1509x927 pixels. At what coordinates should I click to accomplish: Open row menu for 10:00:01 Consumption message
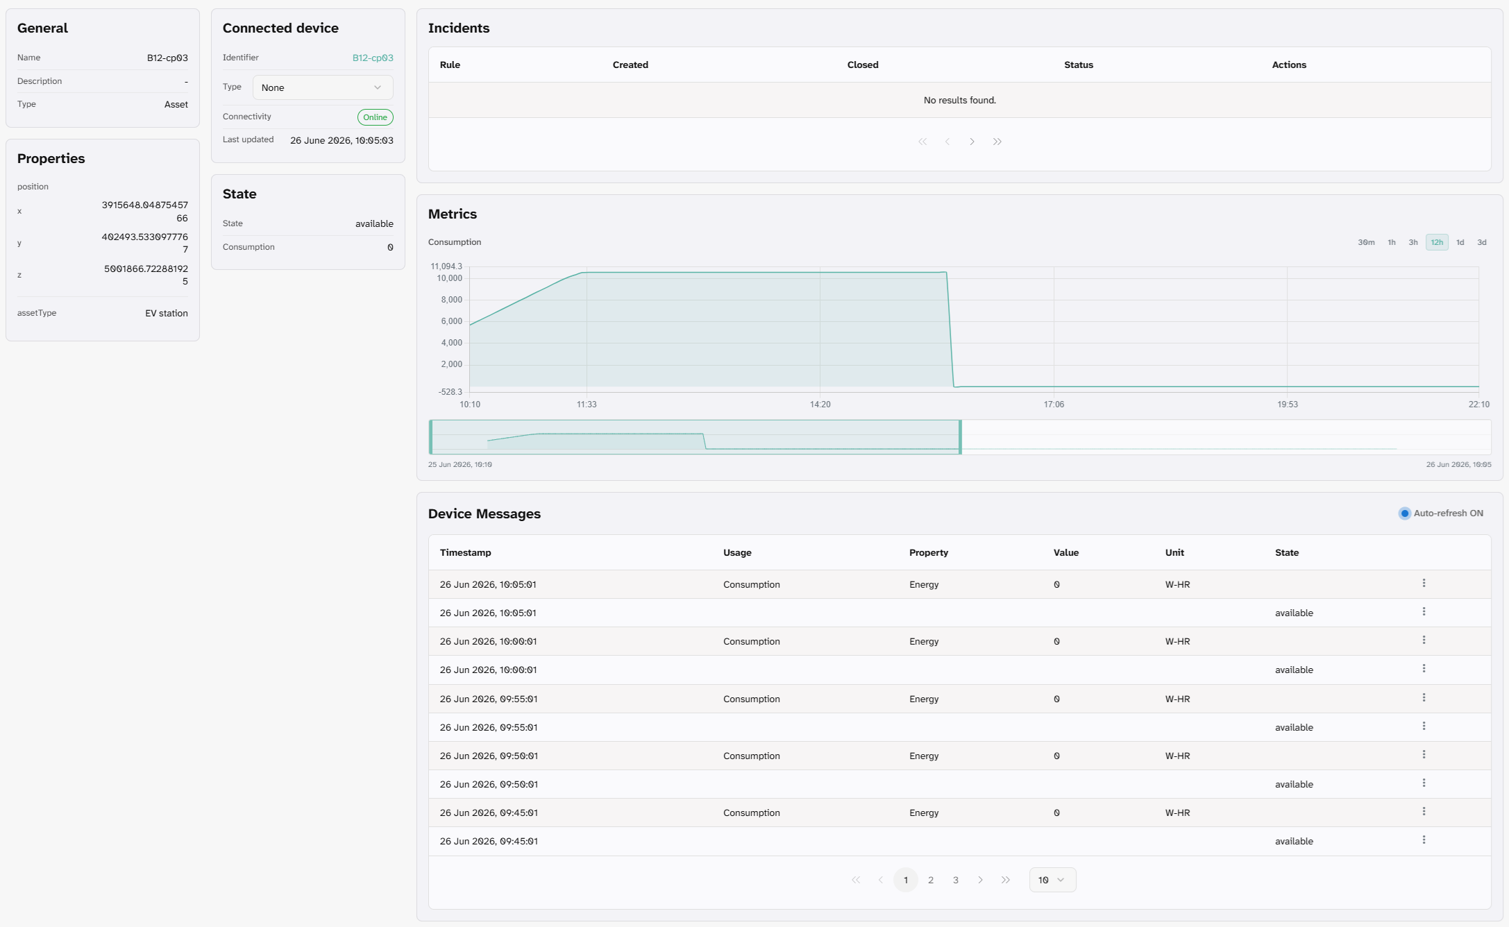tap(1424, 640)
